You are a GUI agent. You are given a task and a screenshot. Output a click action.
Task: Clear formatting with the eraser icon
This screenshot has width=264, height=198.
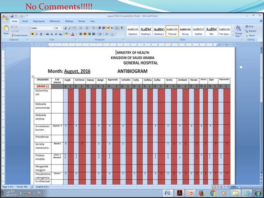74,28
